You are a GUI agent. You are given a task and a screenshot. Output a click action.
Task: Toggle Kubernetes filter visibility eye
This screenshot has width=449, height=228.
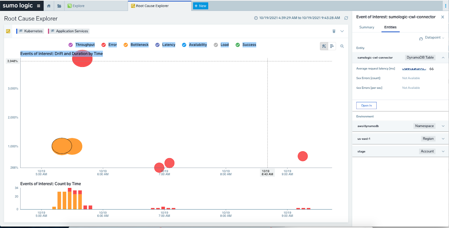pos(21,31)
